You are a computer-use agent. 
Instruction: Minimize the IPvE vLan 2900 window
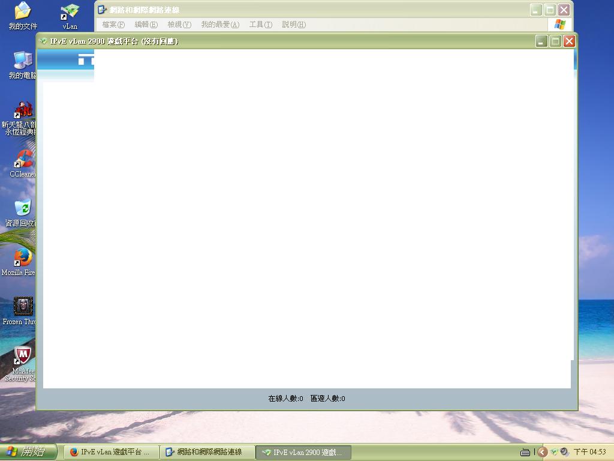[x=541, y=41]
